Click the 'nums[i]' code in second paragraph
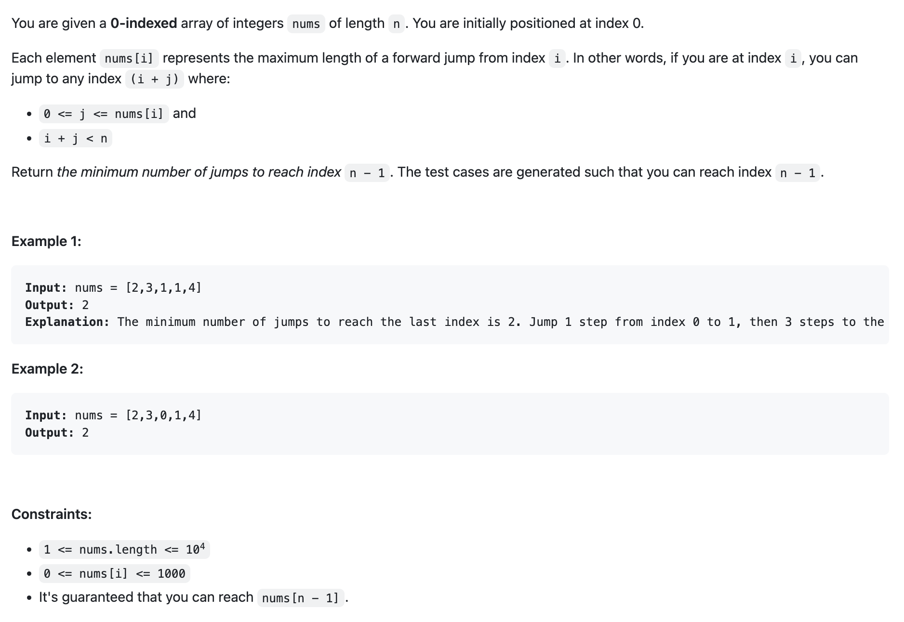 point(129,58)
